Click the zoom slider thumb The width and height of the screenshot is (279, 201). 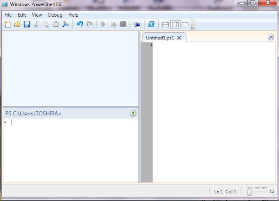pyautogui.click(x=249, y=192)
